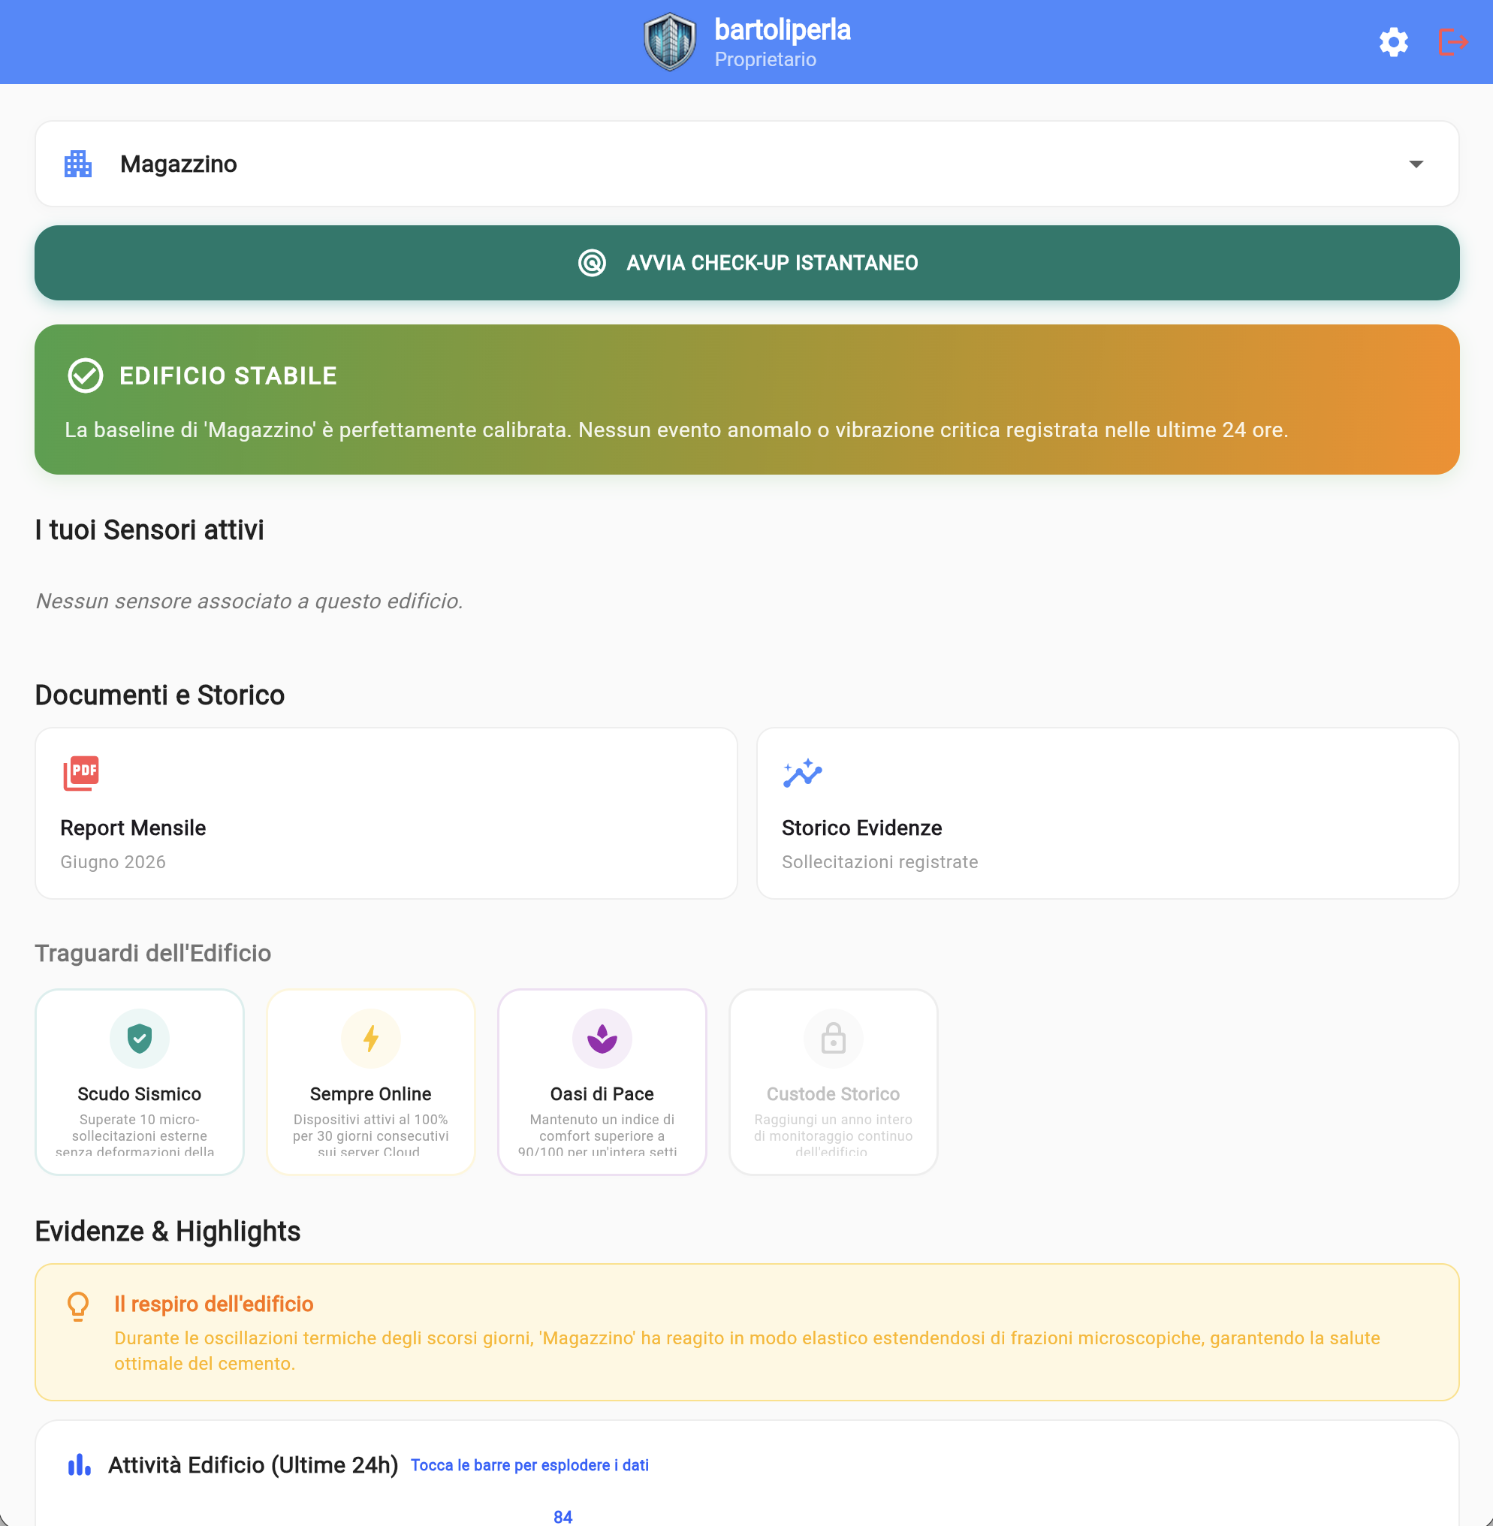Click the Proprietario role label
The height and width of the screenshot is (1526, 1493).
pos(765,59)
